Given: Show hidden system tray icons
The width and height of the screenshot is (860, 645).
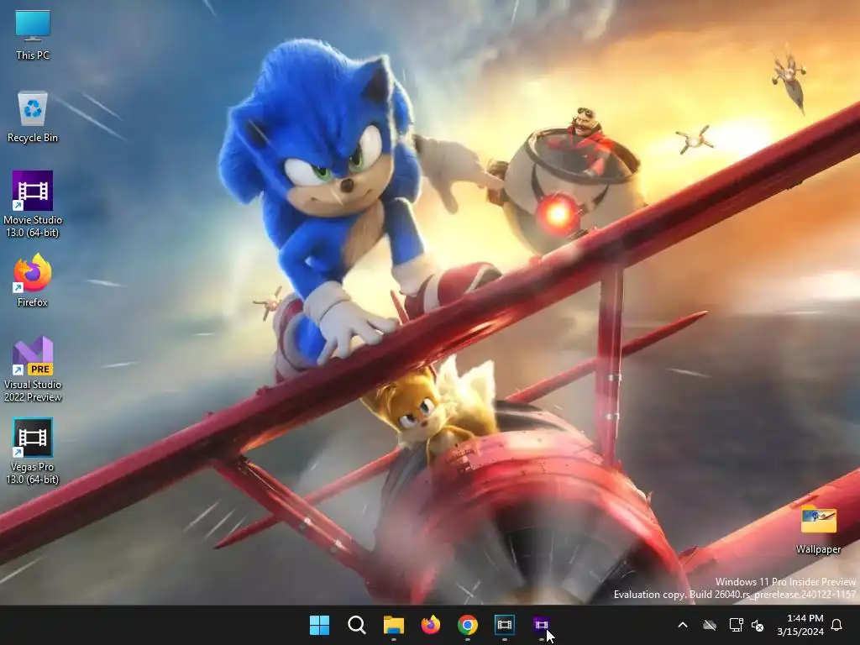Looking at the screenshot, I should pyautogui.click(x=683, y=625).
